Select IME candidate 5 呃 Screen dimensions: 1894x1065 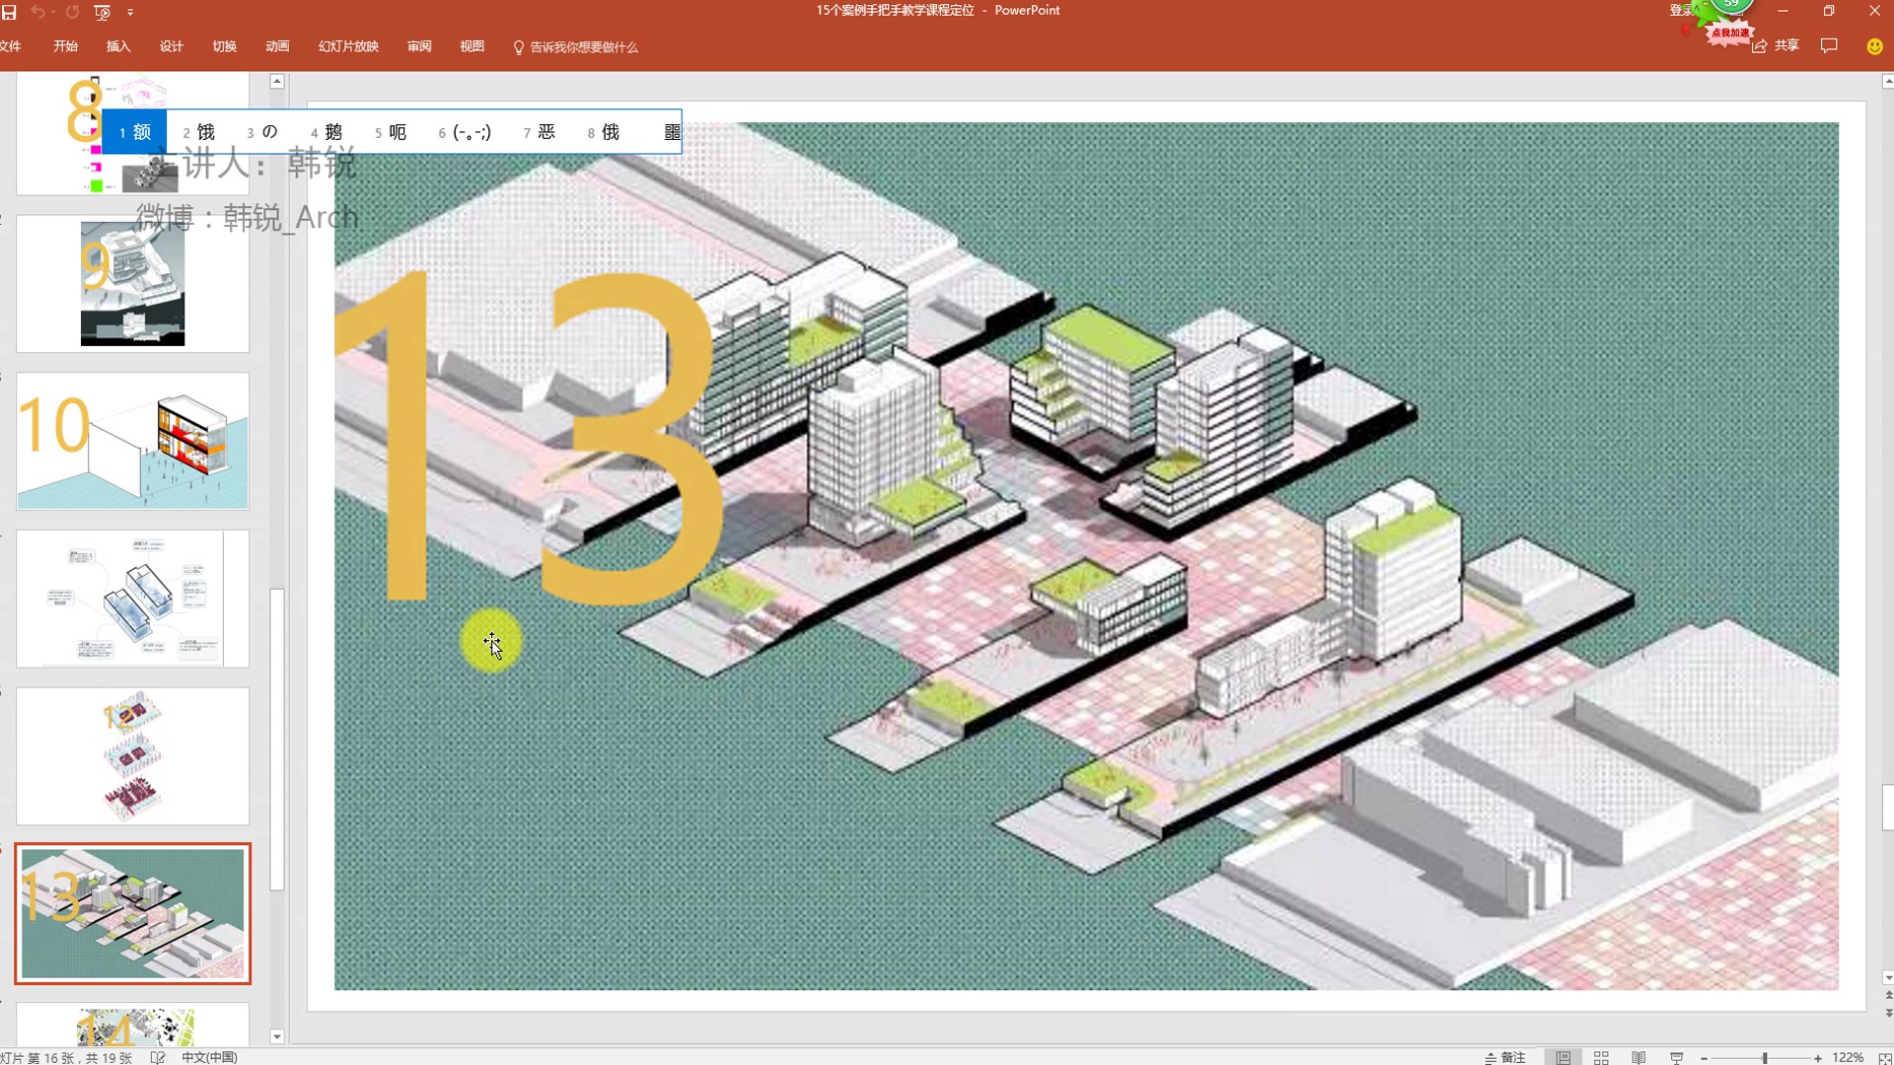(x=391, y=132)
